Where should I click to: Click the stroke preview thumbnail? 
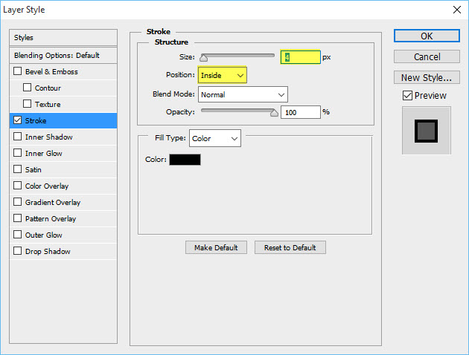point(427,131)
